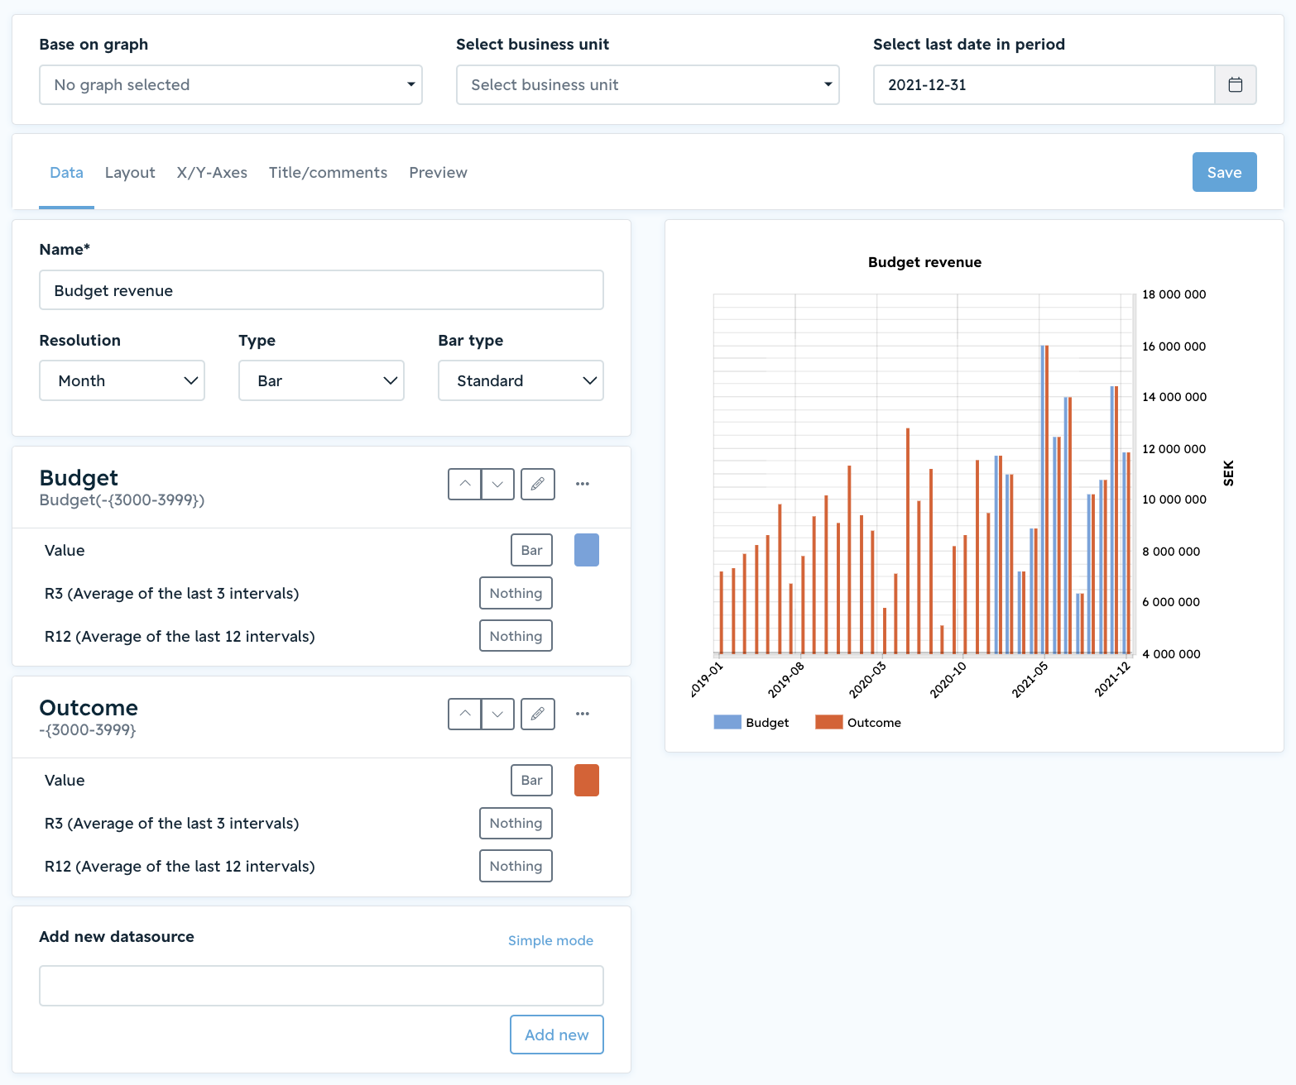The width and height of the screenshot is (1296, 1085).
Task: Toggle Budget Value Bar display mode
Action: point(531,550)
